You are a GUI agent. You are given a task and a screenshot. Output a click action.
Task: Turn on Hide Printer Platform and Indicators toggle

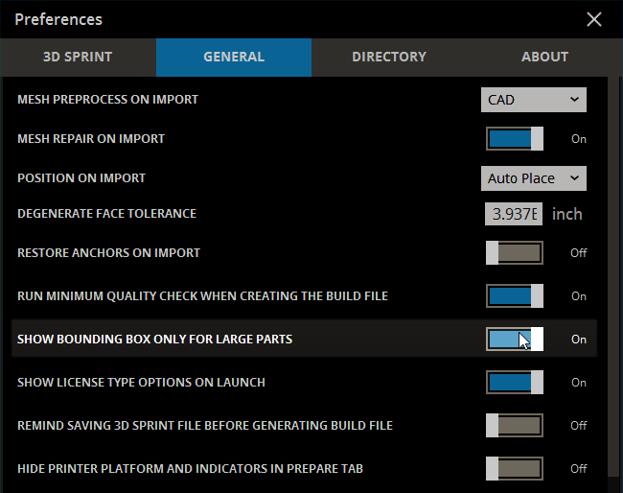tap(515, 468)
